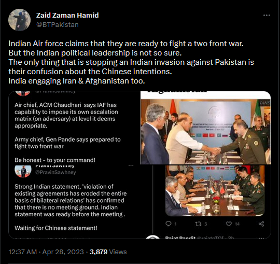280x264 pixels.
Task: Click the 12:37 AM · Apr 28, 2023 timestamp
Action: 46,252
